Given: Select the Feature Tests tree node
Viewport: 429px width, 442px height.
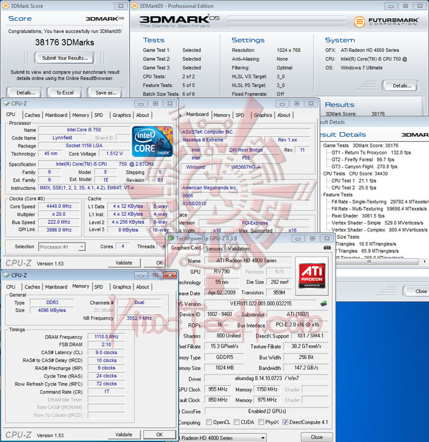Looking at the screenshot, I should pos(338,195).
